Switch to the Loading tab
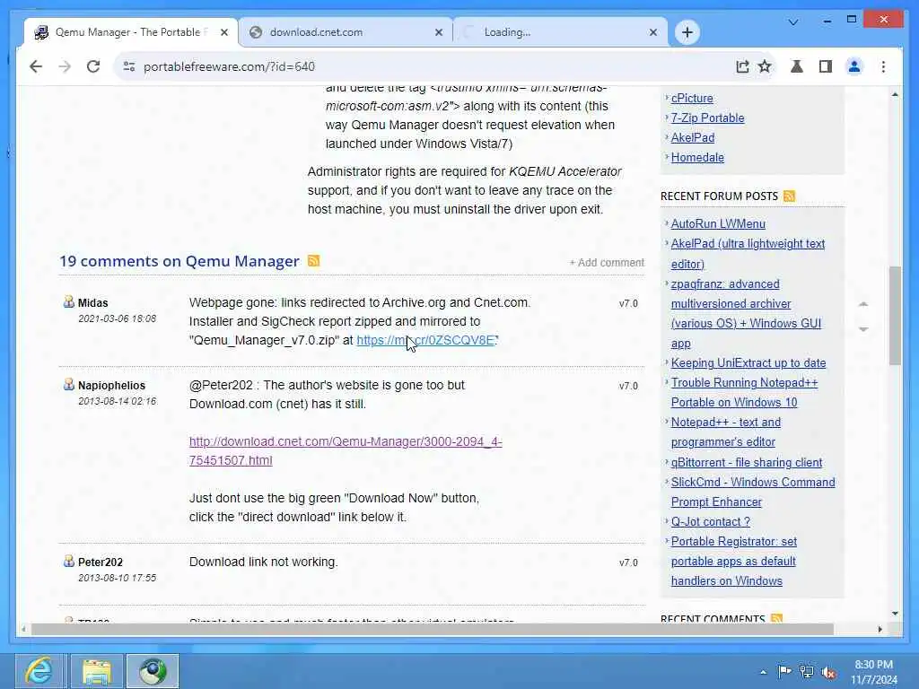919x689 pixels. coord(560,32)
